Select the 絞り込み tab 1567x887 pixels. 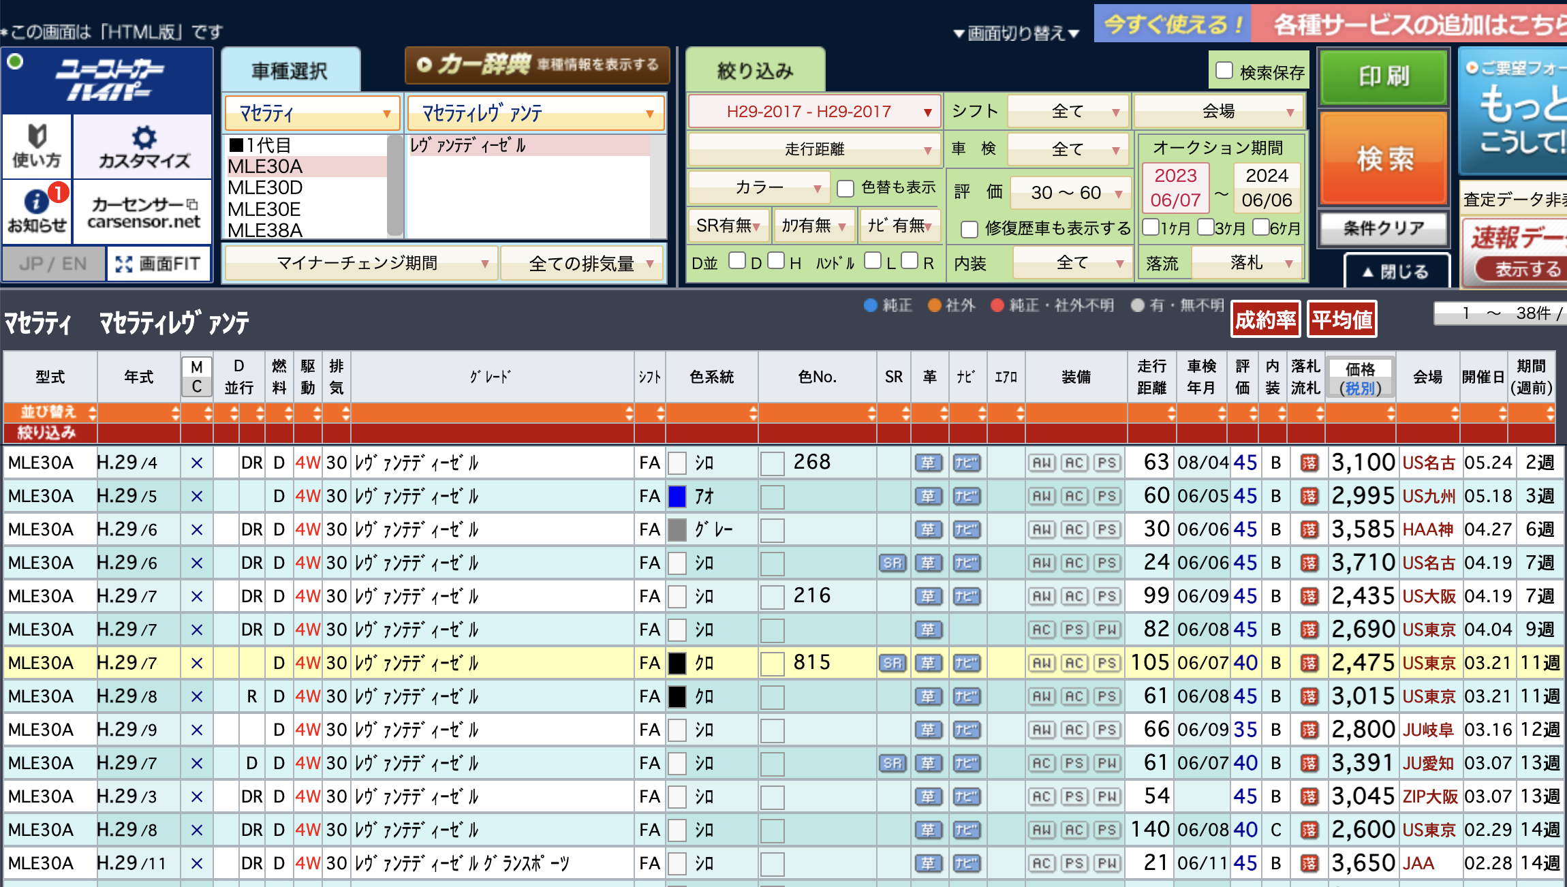point(755,70)
